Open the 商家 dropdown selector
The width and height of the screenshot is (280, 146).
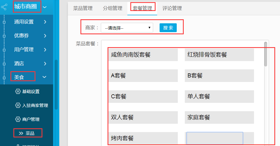pyautogui.click(x=127, y=28)
